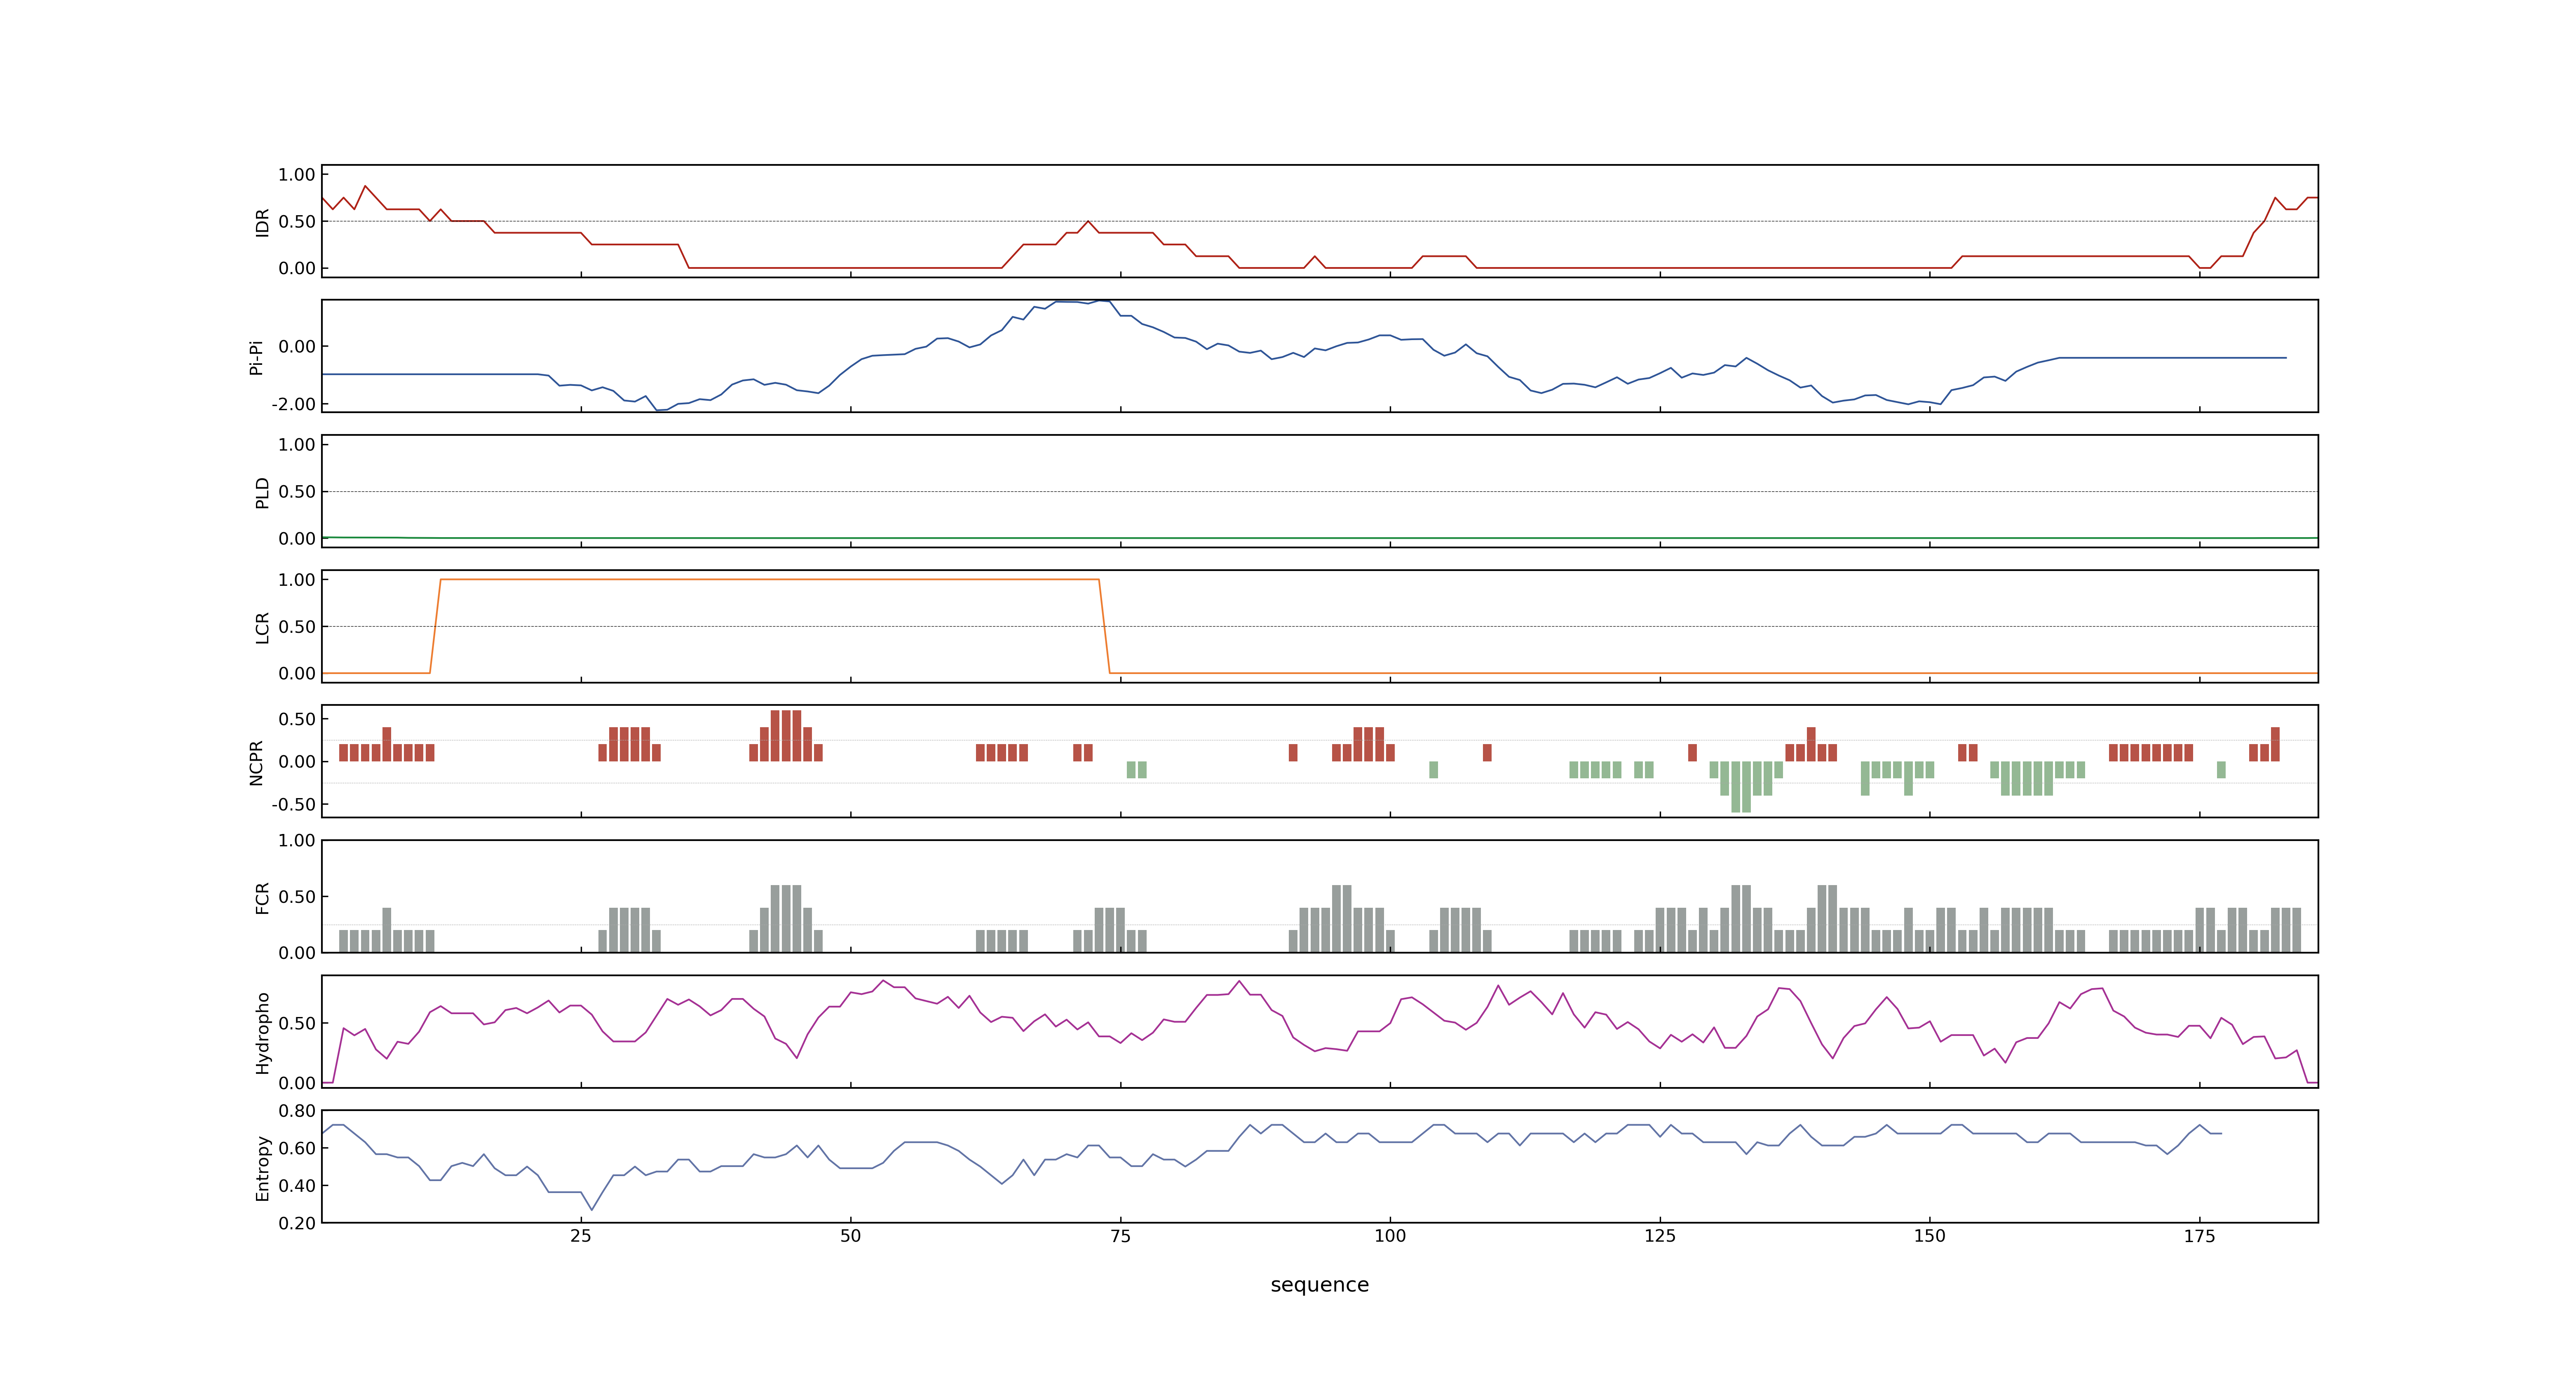Click the 1.00 tick on LCR axis
The image size is (2576, 1374).
point(297,580)
